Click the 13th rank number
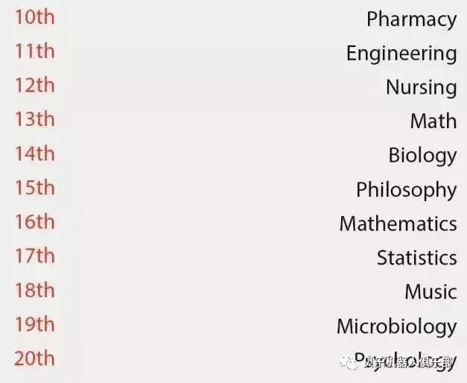This screenshot has width=467, height=383. (35, 119)
